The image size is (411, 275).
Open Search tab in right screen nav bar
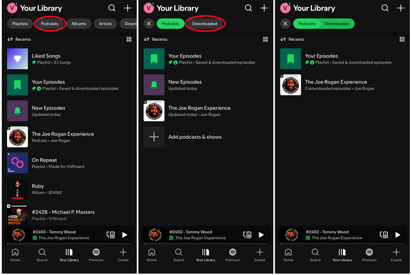[x=315, y=255]
